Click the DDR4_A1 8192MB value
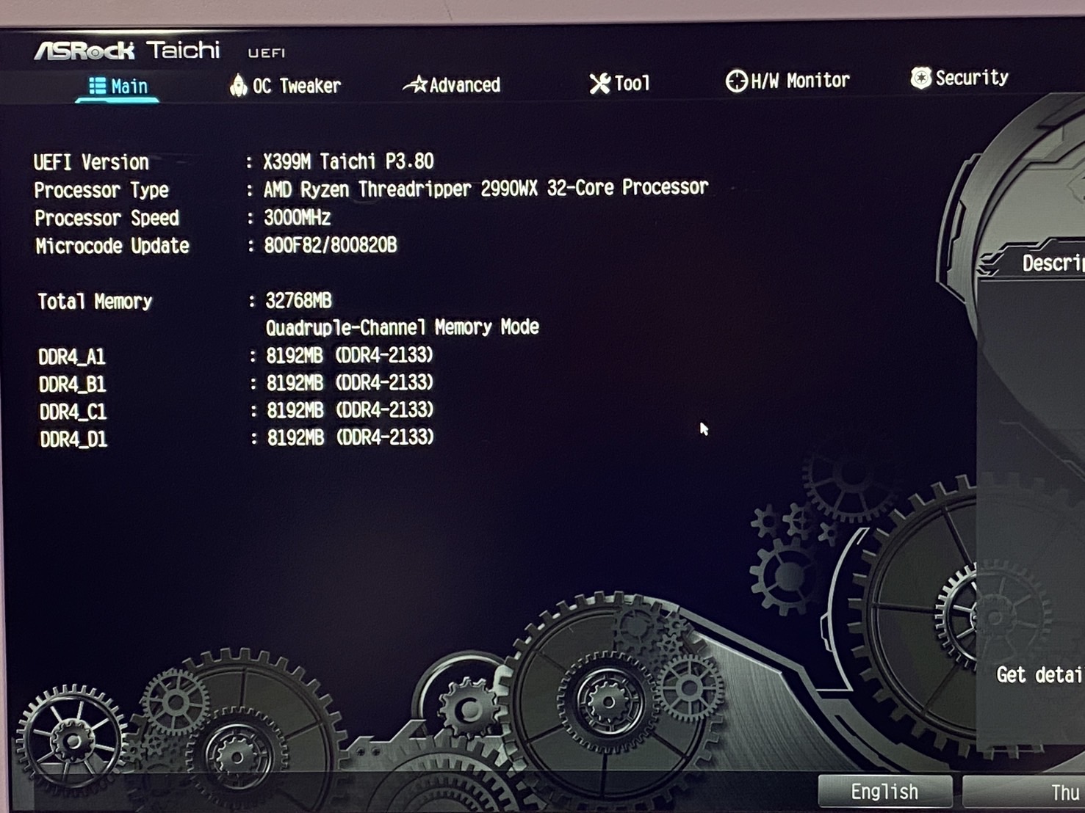The image size is (1085, 813). [x=350, y=356]
